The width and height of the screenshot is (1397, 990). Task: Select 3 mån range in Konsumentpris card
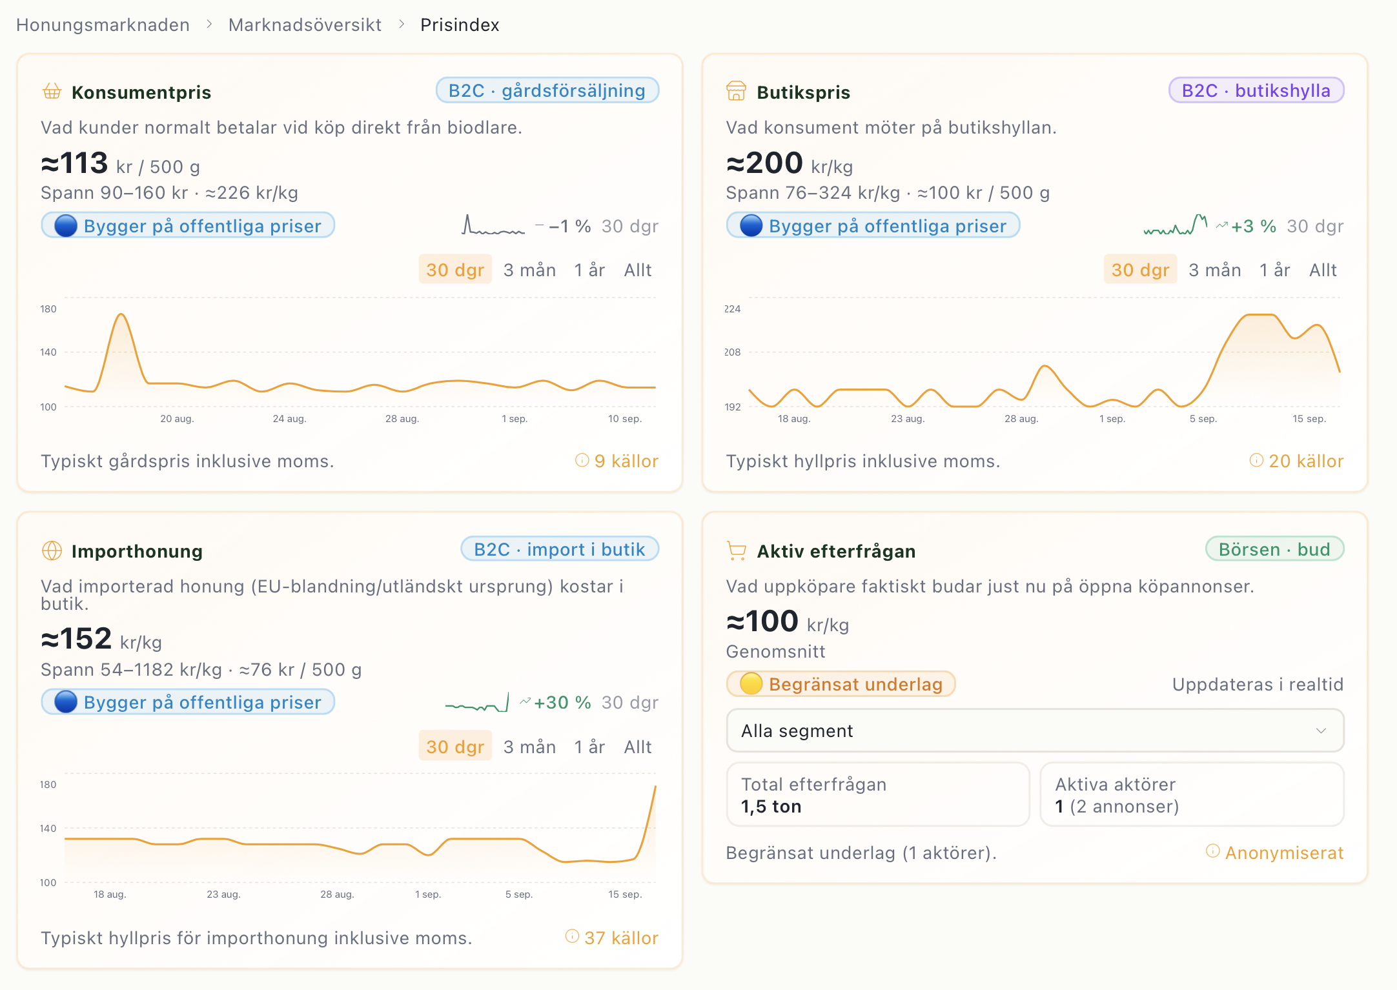529,270
